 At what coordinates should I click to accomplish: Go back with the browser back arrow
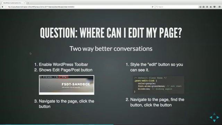click(2, 7)
